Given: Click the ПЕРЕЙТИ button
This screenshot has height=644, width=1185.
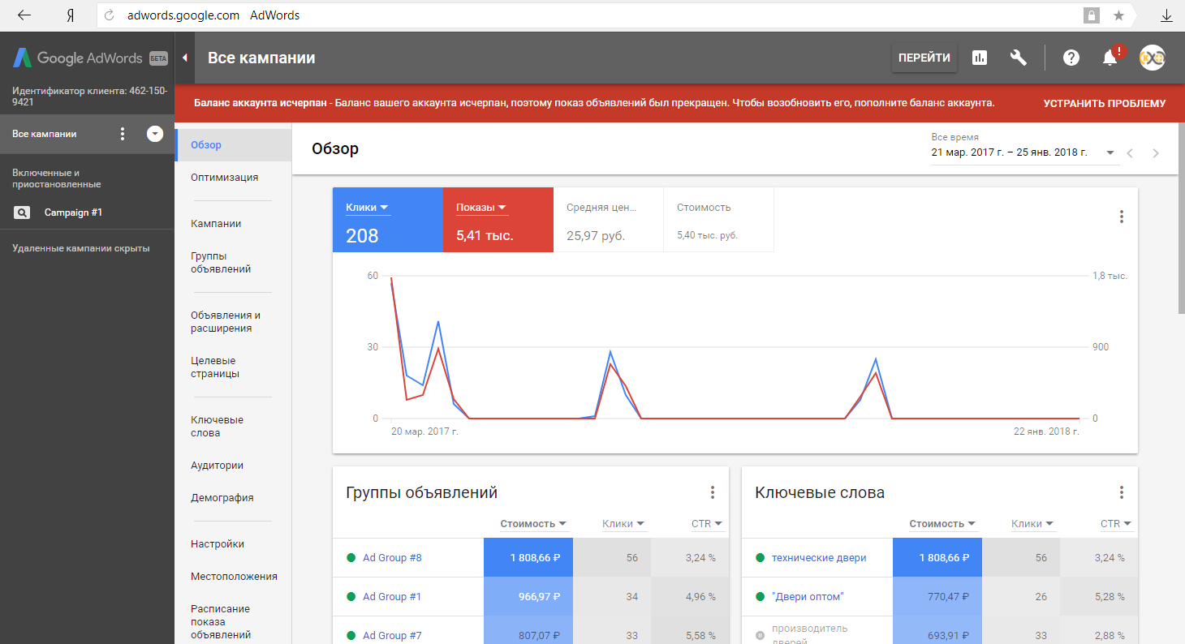Looking at the screenshot, I should (924, 58).
